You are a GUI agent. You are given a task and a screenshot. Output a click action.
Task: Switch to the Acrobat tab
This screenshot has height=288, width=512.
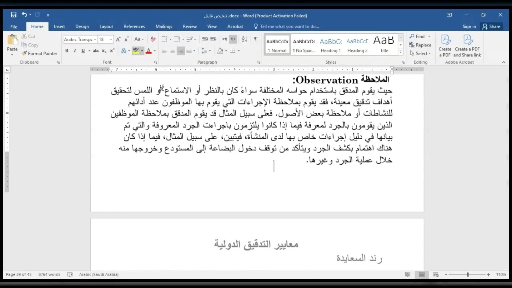[x=235, y=26]
